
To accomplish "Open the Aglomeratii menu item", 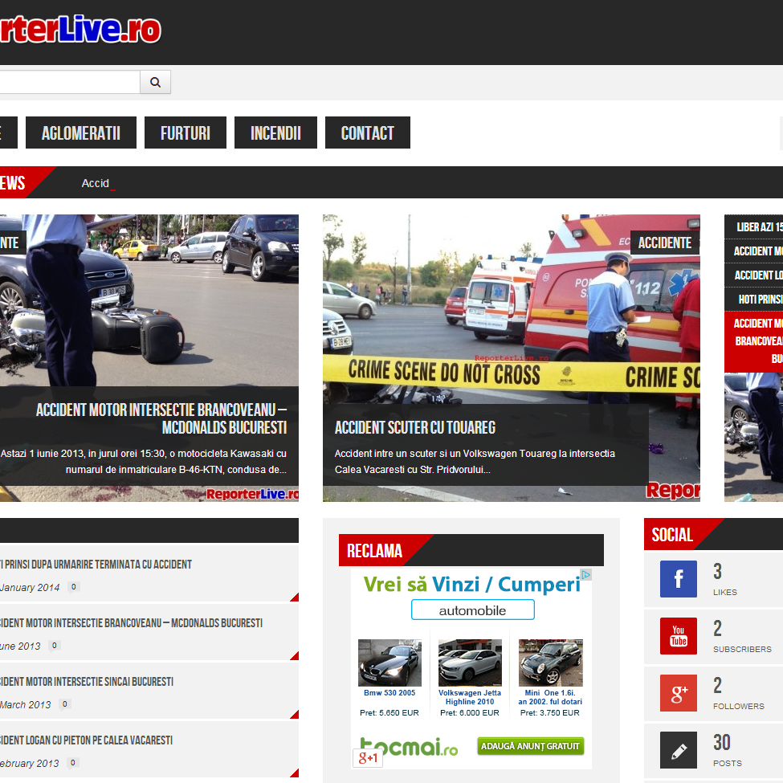I will point(80,133).
